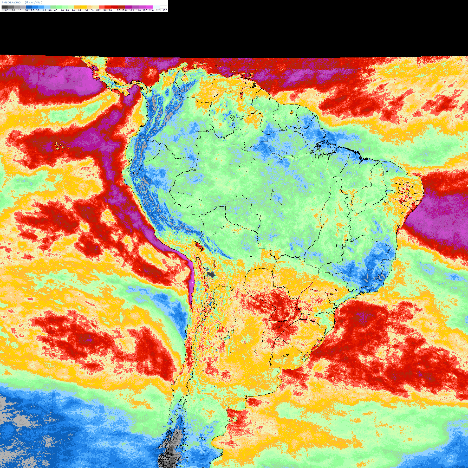
Task: Pick the darkest charcoal swatch starting the legend
Action: point(4,7)
